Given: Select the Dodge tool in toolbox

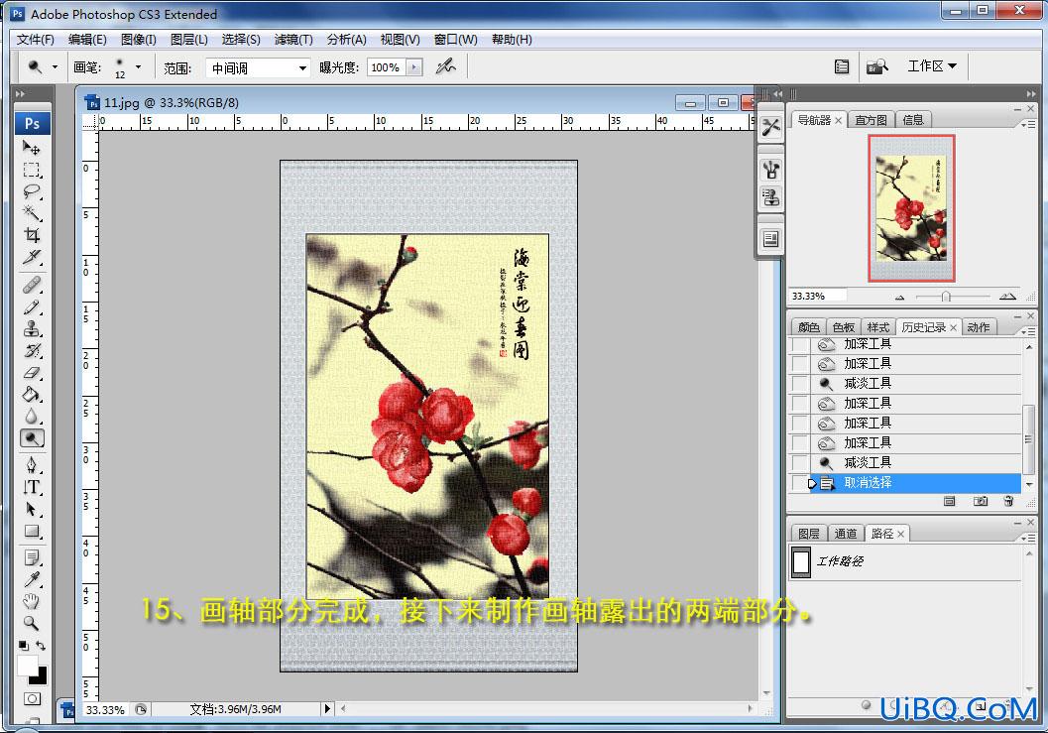Looking at the screenshot, I should (32, 438).
